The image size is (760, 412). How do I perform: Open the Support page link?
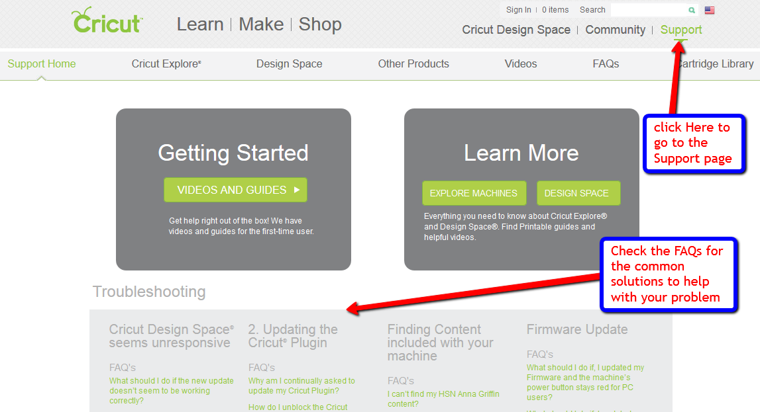[x=681, y=30]
